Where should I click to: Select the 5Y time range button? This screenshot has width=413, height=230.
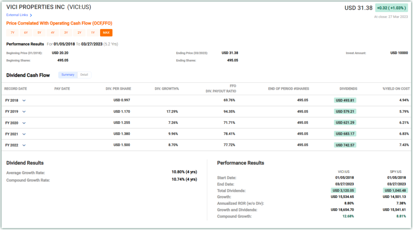pos(39,33)
